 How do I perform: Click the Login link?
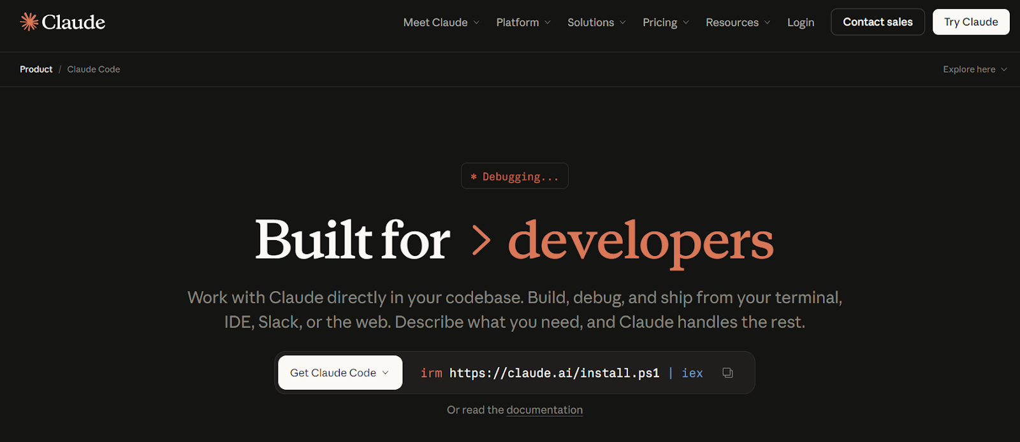[801, 22]
